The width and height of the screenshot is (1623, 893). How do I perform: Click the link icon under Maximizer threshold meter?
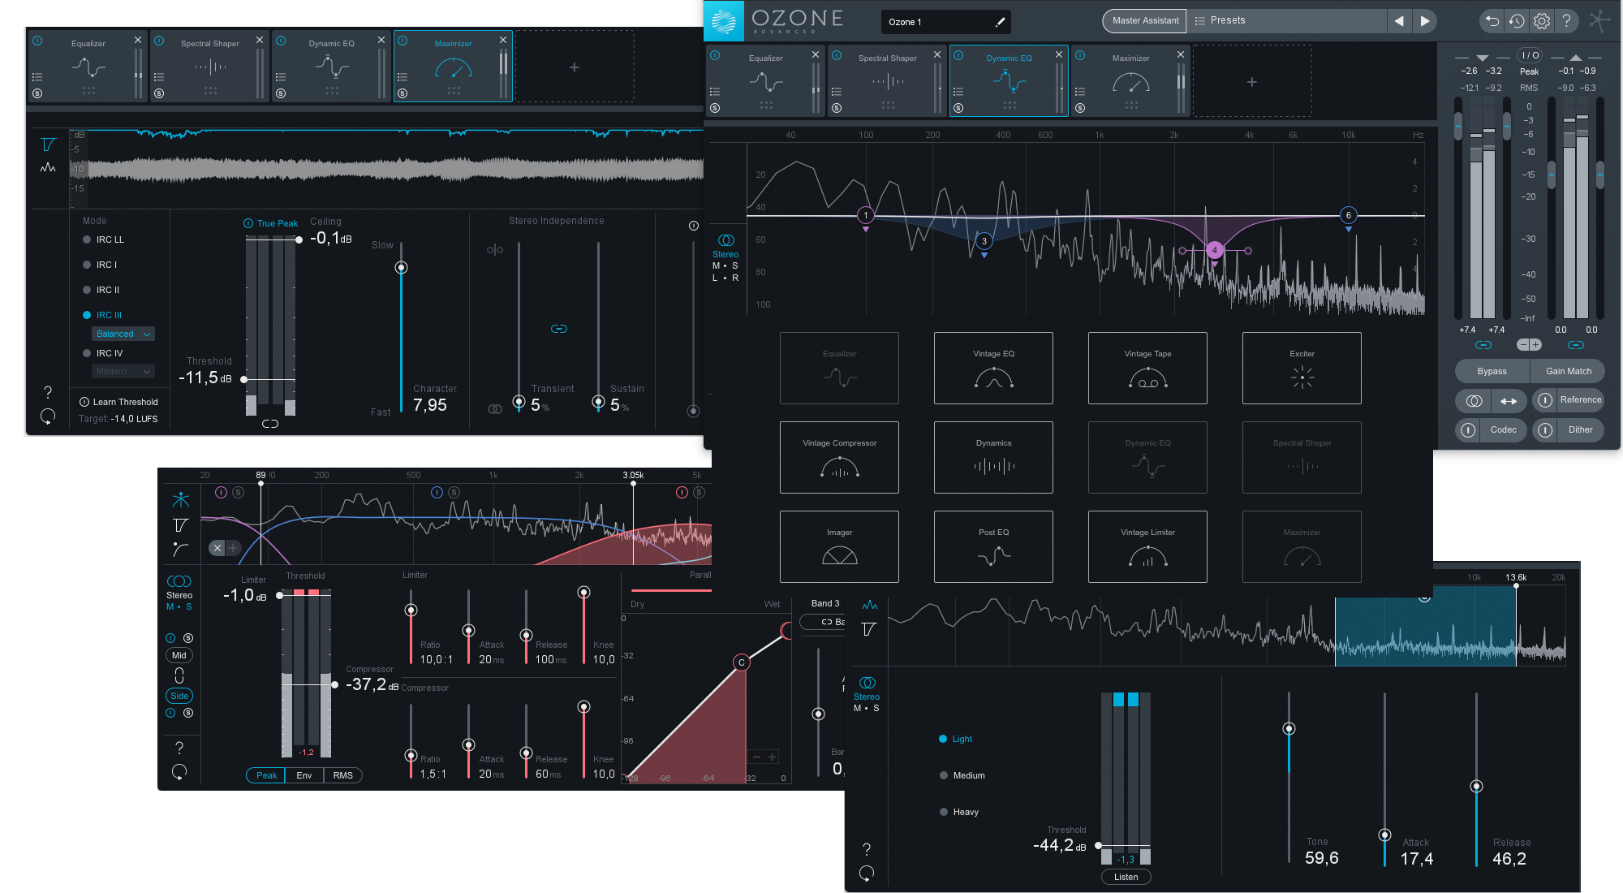click(x=270, y=424)
